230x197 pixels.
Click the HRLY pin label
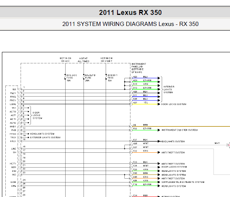point(13,141)
